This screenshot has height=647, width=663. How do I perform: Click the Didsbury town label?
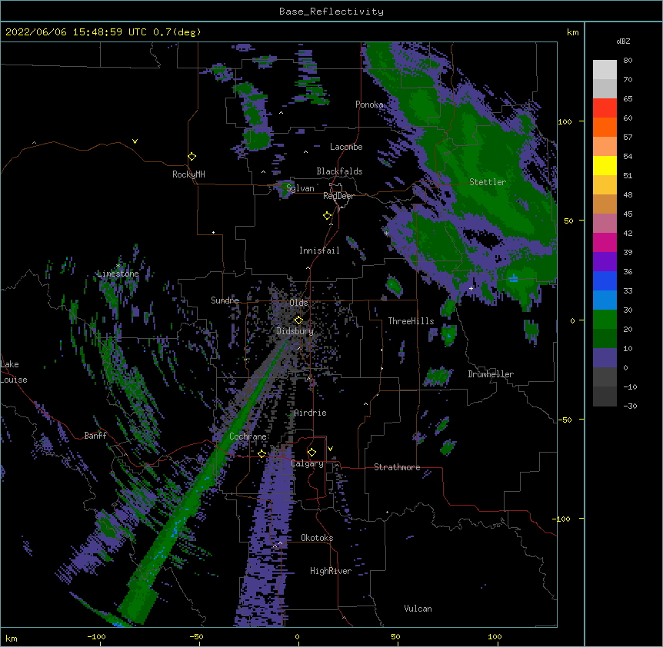(295, 331)
